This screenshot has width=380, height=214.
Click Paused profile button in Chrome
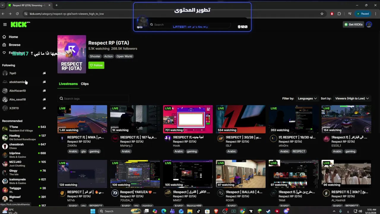coord(363,14)
